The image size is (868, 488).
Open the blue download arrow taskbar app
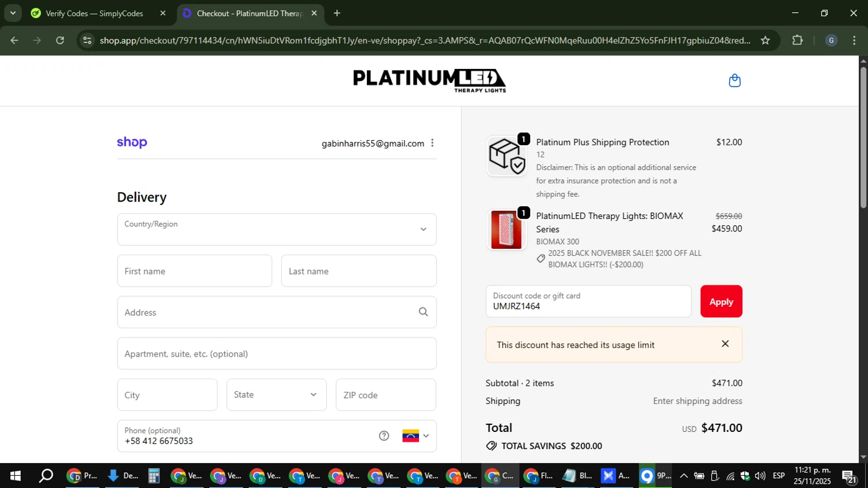click(x=123, y=476)
